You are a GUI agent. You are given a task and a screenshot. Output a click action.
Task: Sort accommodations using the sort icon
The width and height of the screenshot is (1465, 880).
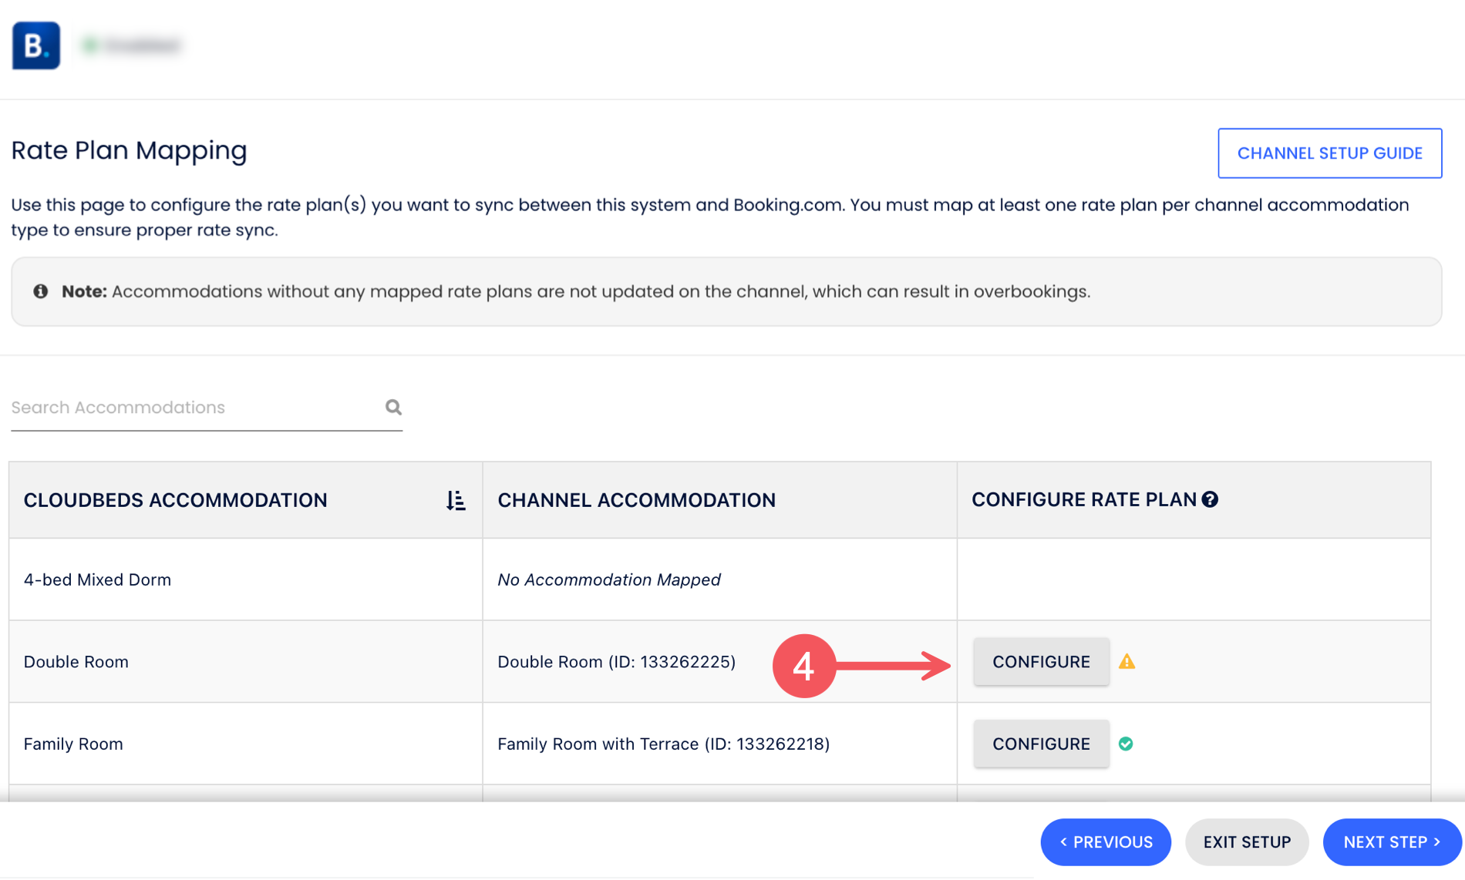[456, 500]
